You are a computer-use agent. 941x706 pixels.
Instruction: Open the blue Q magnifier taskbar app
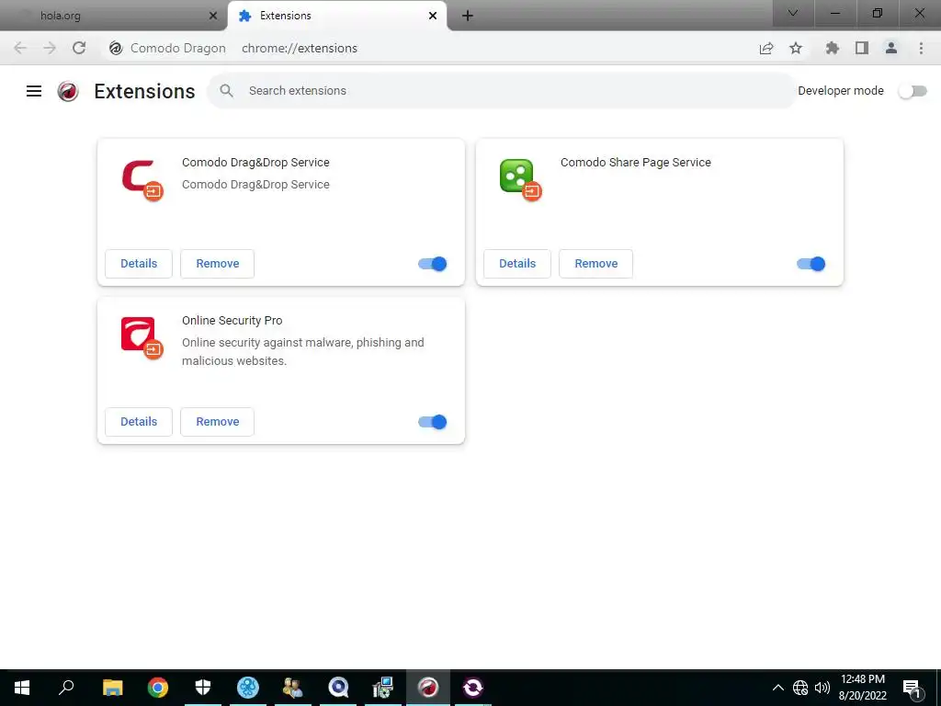point(338,688)
